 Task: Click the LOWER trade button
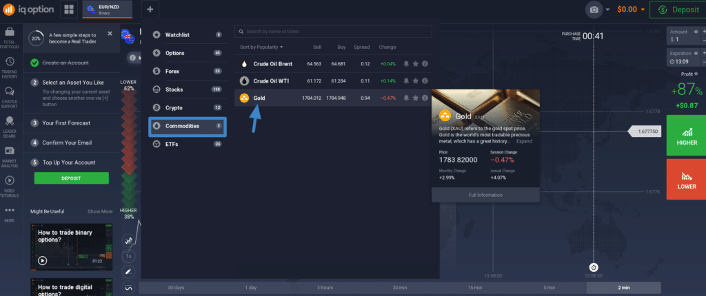(686, 179)
